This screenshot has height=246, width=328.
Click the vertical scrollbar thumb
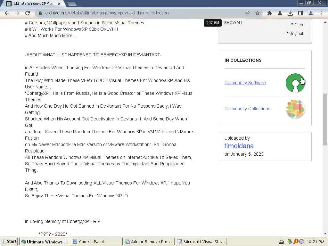(325, 119)
